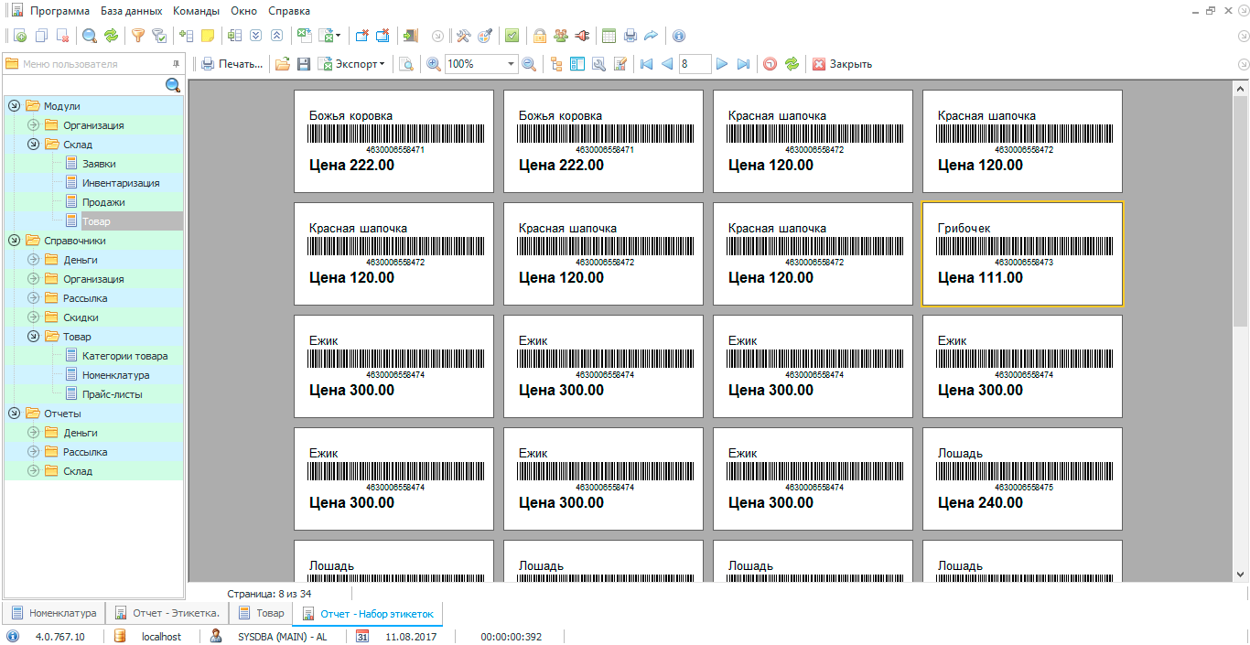Viewport: 1250px width, 645px height.
Task: Click the delete record icon with red X
Action: click(62, 36)
